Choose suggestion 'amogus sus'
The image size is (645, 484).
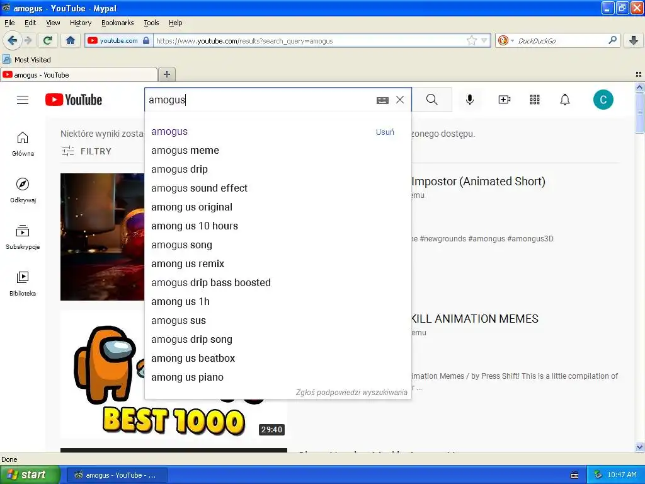point(278,321)
